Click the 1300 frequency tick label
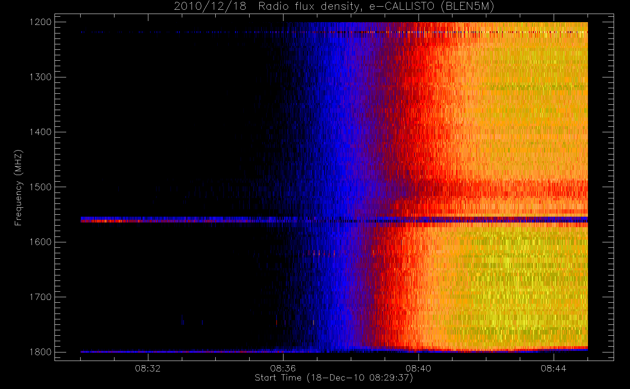630x389 pixels. pos(40,77)
